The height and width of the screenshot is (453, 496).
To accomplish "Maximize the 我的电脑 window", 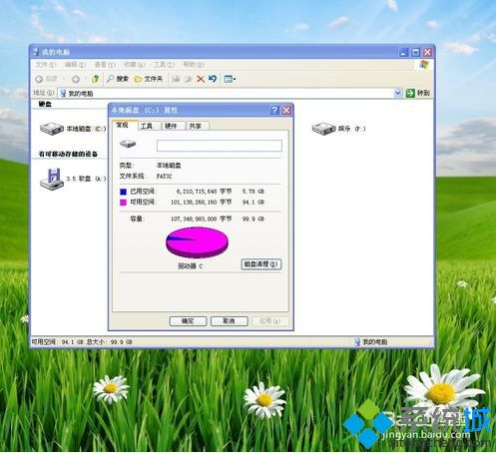I will pos(415,52).
